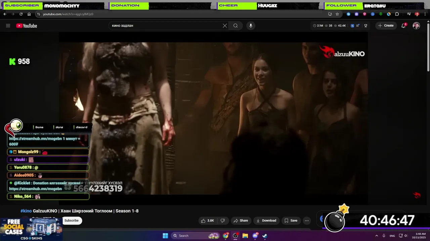Open the Chrome three-dot menu

[425, 14]
